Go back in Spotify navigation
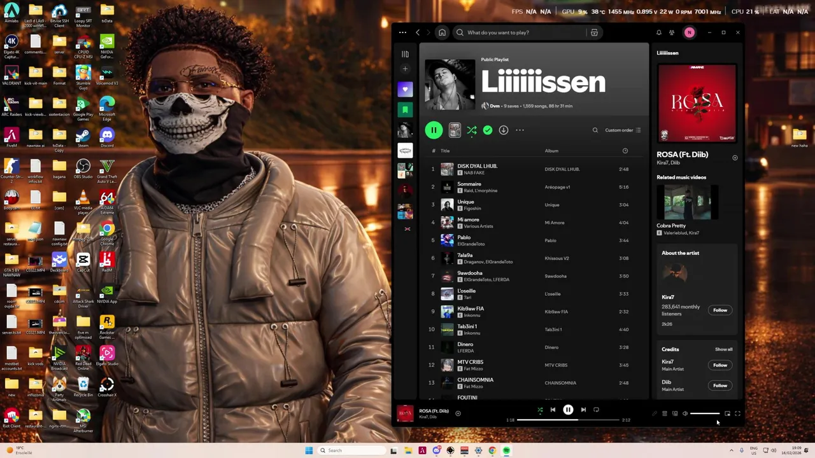The height and width of the screenshot is (458, 815). coord(418,32)
